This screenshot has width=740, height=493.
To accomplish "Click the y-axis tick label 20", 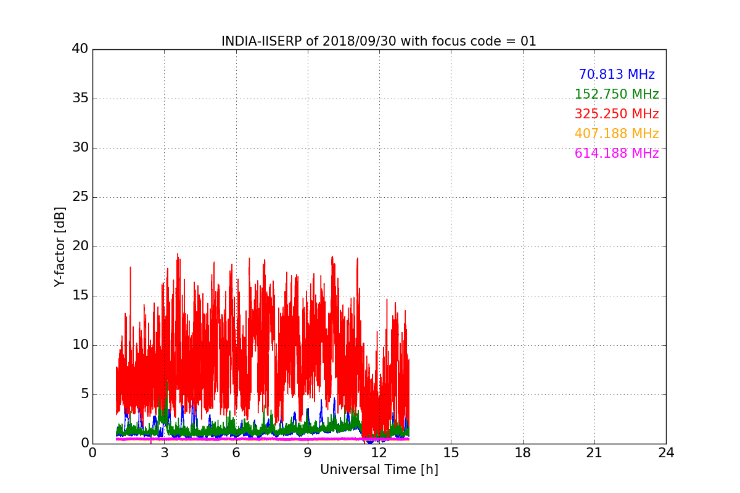I will point(80,246).
